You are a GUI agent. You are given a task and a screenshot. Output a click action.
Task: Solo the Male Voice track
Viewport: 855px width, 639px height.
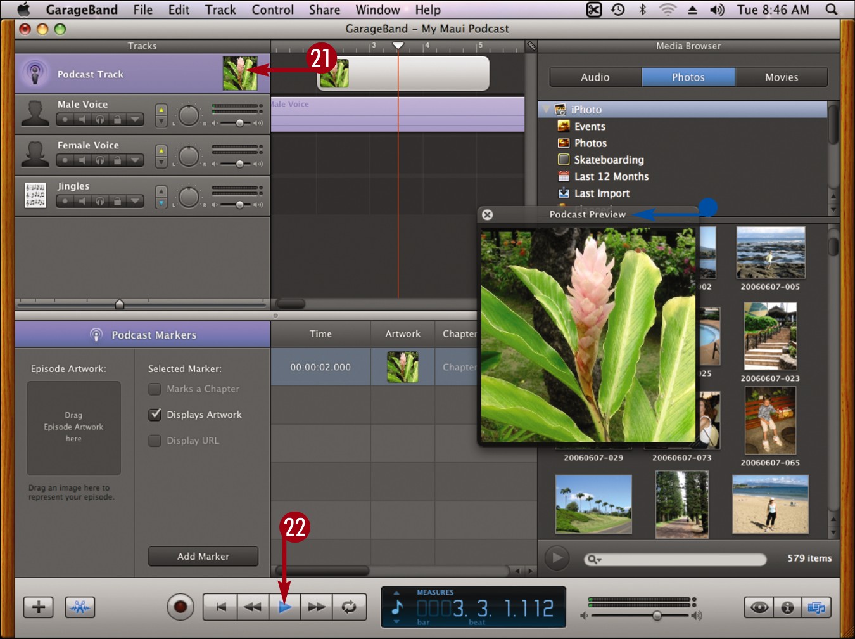[x=99, y=119]
